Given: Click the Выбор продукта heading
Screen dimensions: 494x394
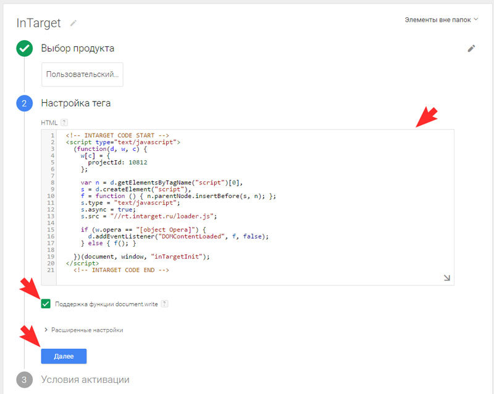Looking at the screenshot, I should (x=78, y=48).
